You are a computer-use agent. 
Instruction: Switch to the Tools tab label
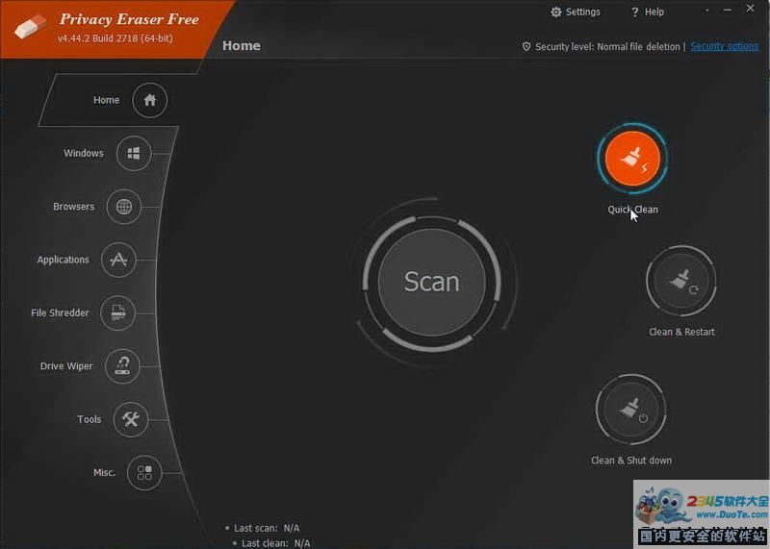[x=89, y=419]
